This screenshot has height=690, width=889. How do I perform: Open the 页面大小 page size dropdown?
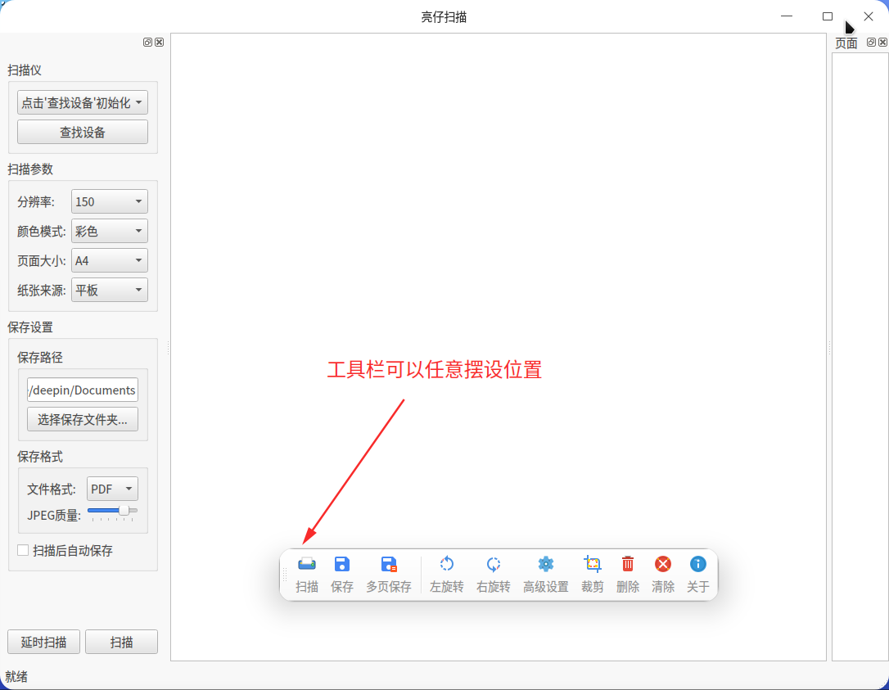click(x=110, y=261)
